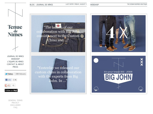This screenshot has height=114, width=153.
Task: View the Privacy page
Action: [15, 103]
